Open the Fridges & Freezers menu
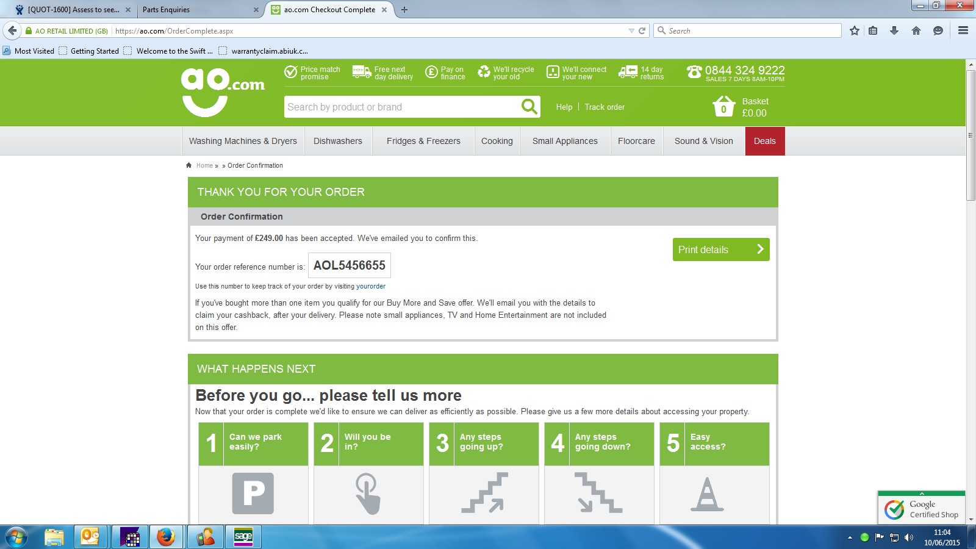 tap(423, 141)
